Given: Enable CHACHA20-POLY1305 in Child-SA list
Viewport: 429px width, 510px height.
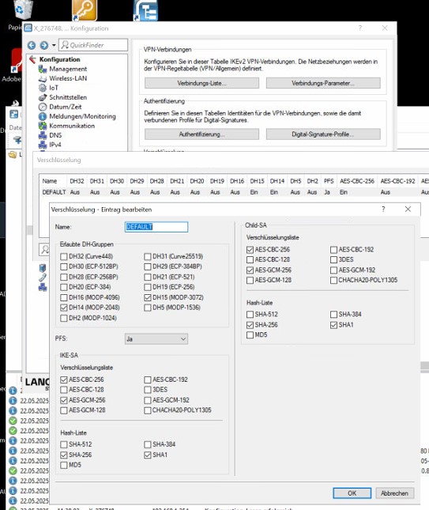Looking at the screenshot, I should click(x=333, y=280).
